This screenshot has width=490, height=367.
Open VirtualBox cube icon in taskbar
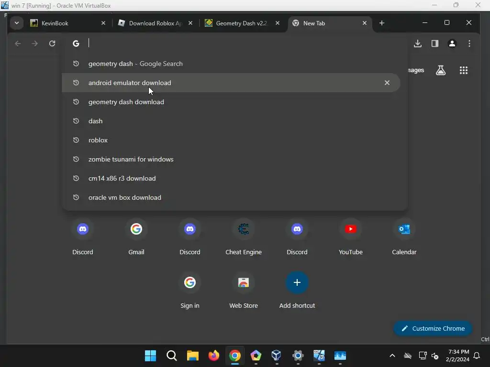coord(277,356)
